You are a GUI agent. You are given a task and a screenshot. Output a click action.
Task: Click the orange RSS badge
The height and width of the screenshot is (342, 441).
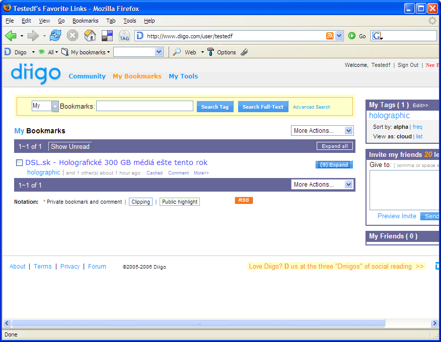coord(244,200)
